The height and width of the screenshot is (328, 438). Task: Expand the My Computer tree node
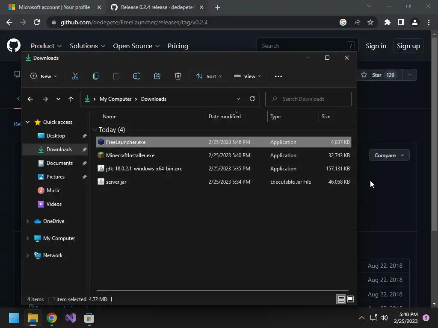[27, 238]
